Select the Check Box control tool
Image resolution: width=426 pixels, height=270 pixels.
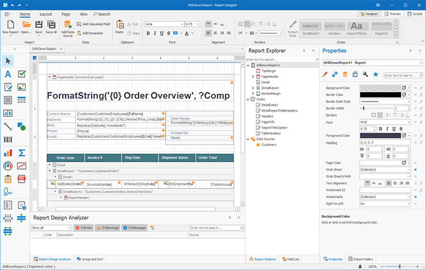point(23,74)
